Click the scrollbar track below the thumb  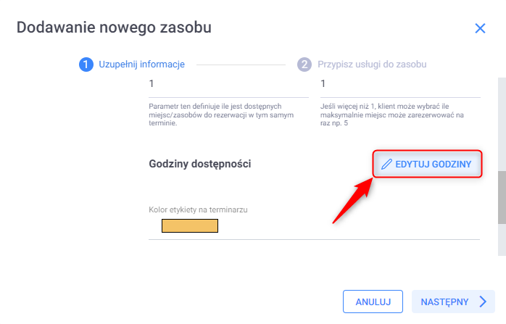click(501, 243)
